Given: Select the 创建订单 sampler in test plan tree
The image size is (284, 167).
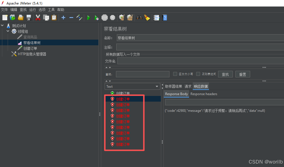Looking at the screenshot, I should (x=30, y=48).
